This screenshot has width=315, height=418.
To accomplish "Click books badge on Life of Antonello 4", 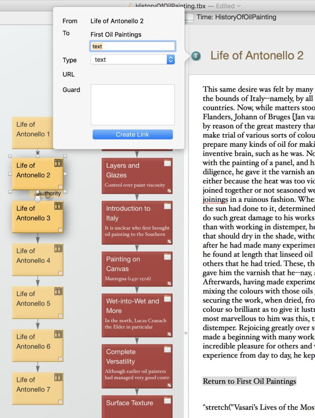I will click(58, 248).
